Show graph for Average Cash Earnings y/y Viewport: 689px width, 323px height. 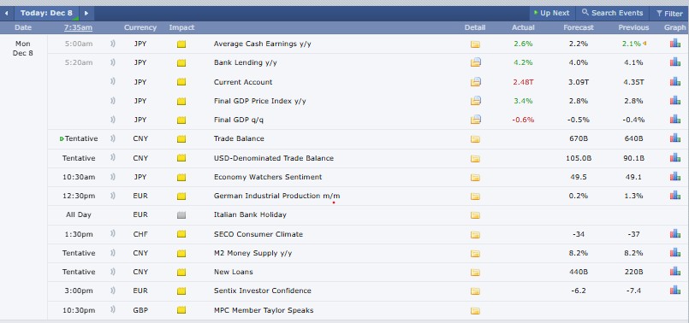coord(675,43)
